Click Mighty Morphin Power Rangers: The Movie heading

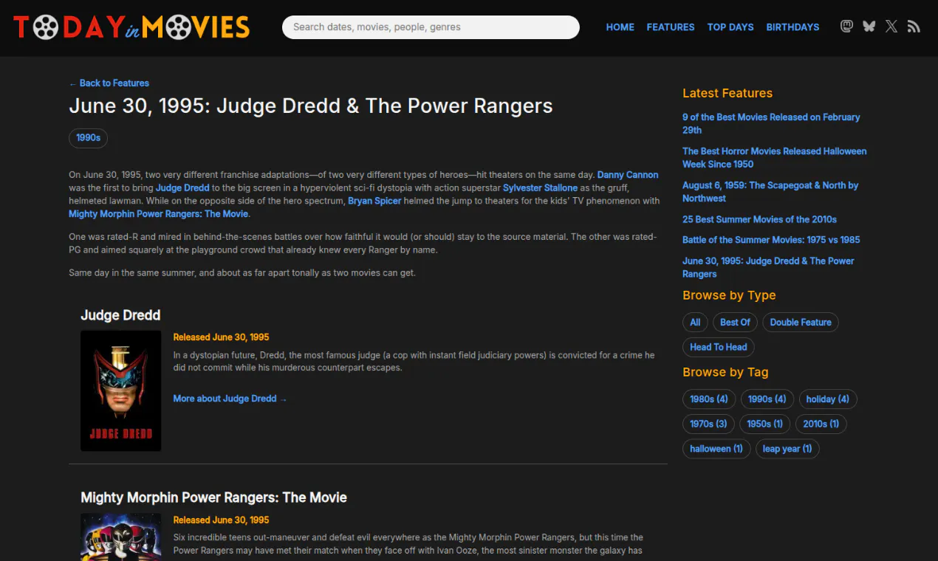pos(213,498)
